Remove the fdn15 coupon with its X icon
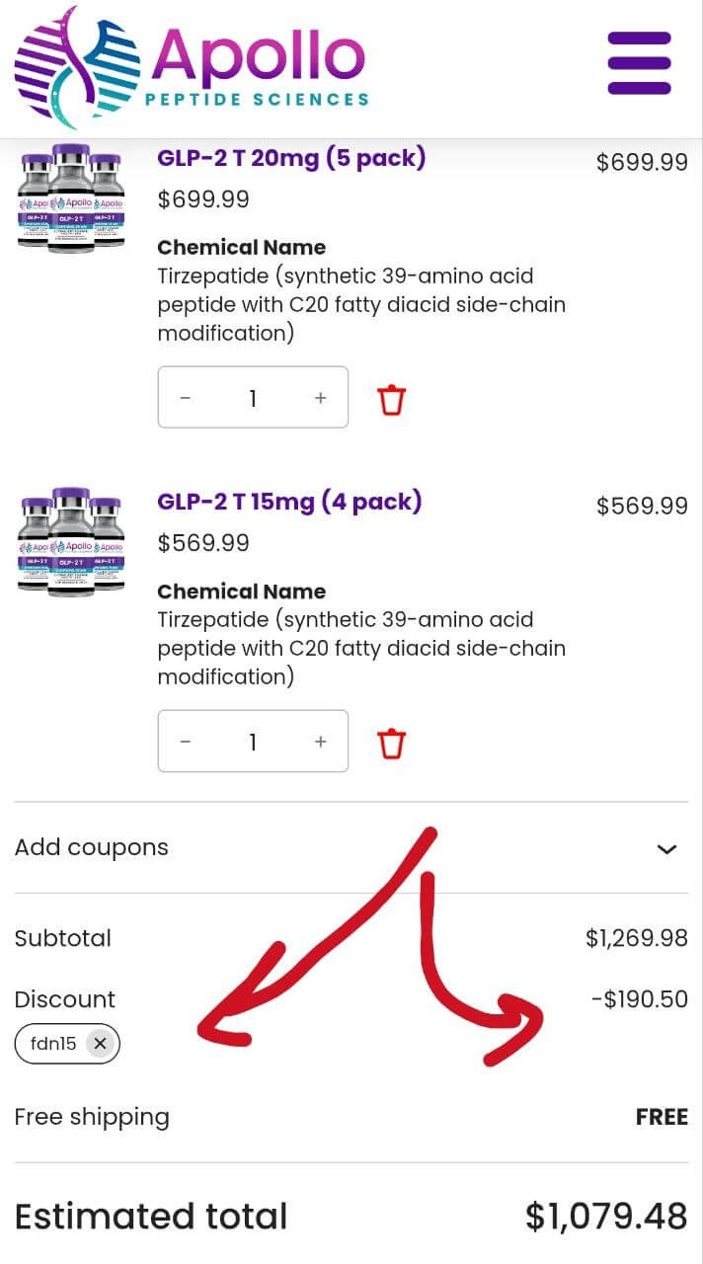703x1264 pixels. point(101,1043)
